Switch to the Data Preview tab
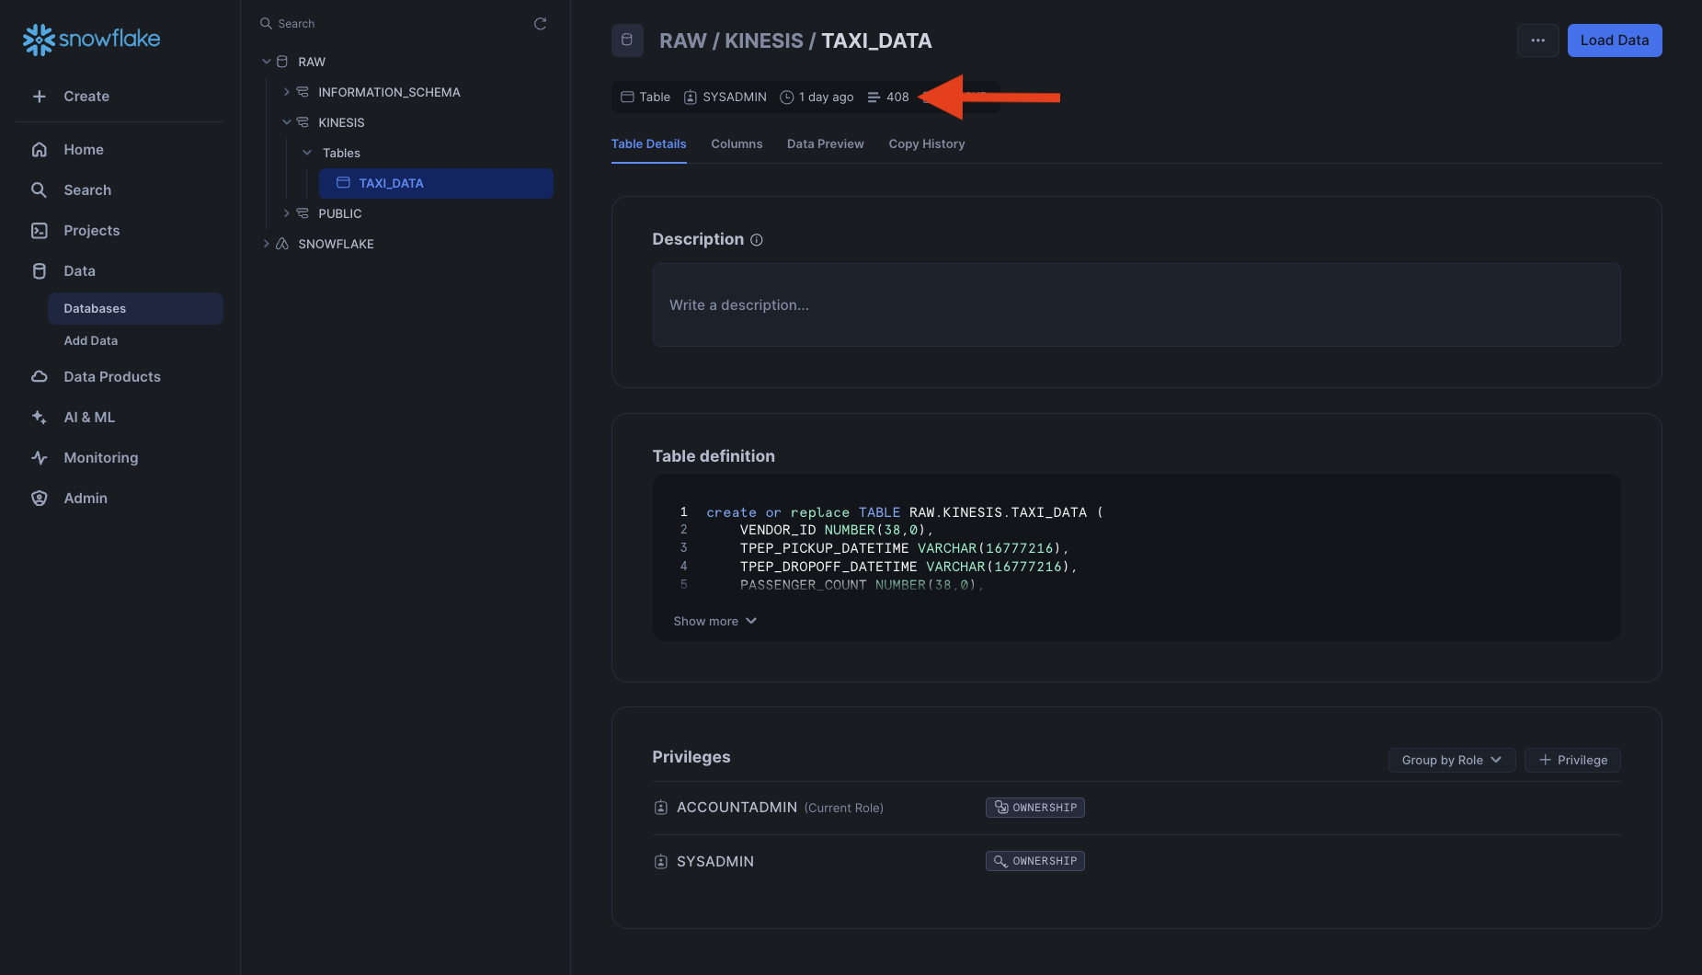 [826, 144]
